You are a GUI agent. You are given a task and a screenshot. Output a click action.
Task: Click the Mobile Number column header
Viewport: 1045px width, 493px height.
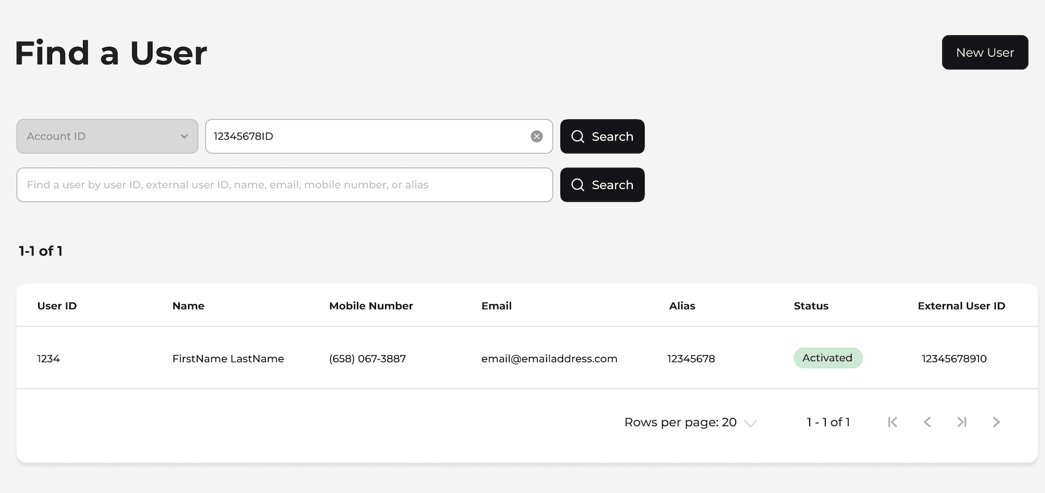point(371,306)
